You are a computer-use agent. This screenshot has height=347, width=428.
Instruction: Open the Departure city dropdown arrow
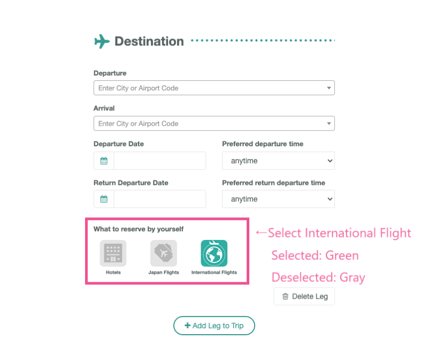(x=329, y=88)
